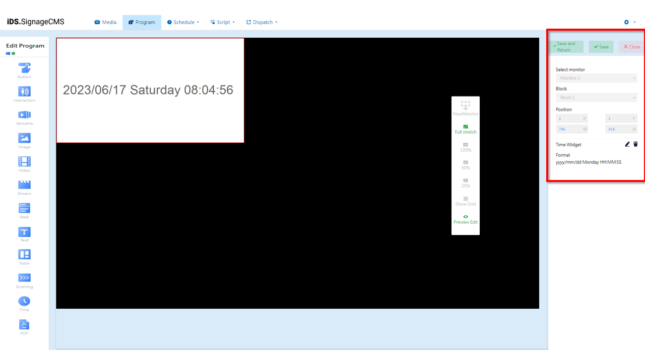Select the Button widget icon

click(24, 68)
